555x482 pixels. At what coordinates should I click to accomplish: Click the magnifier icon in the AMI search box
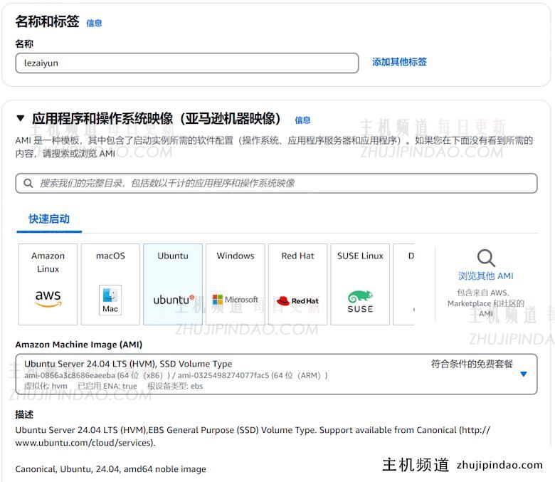(x=28, y=183)
